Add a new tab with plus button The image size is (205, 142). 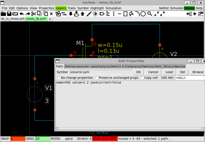(50, 19)
